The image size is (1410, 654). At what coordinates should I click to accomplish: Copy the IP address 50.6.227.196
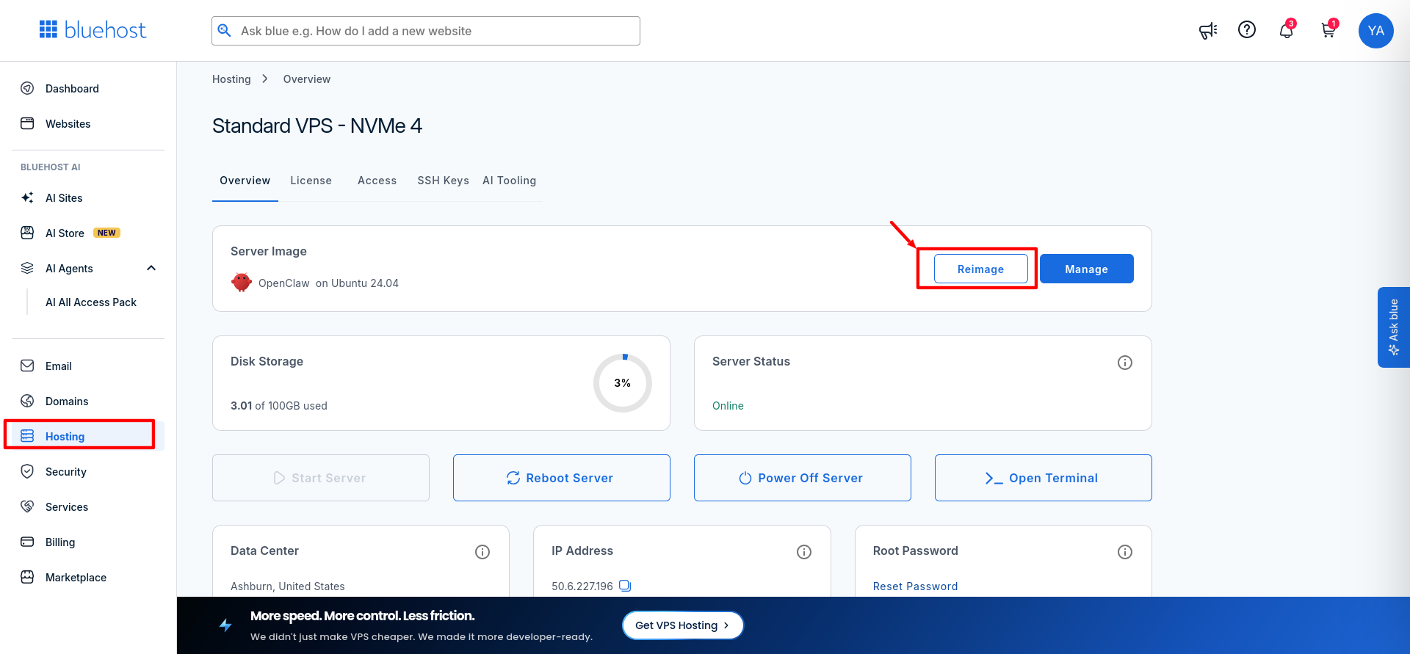625,586
